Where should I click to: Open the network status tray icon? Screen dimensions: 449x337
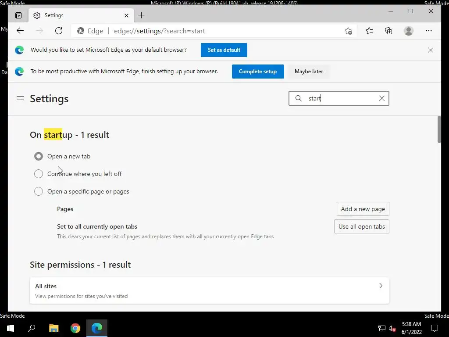click(382, 328)
